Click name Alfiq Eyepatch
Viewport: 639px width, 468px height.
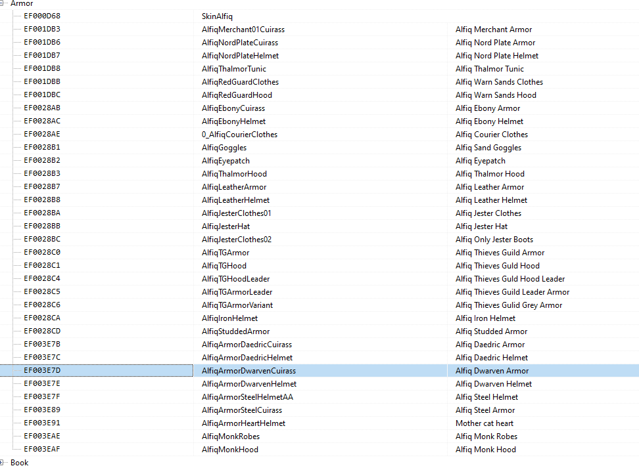click(x=481, y=161)
